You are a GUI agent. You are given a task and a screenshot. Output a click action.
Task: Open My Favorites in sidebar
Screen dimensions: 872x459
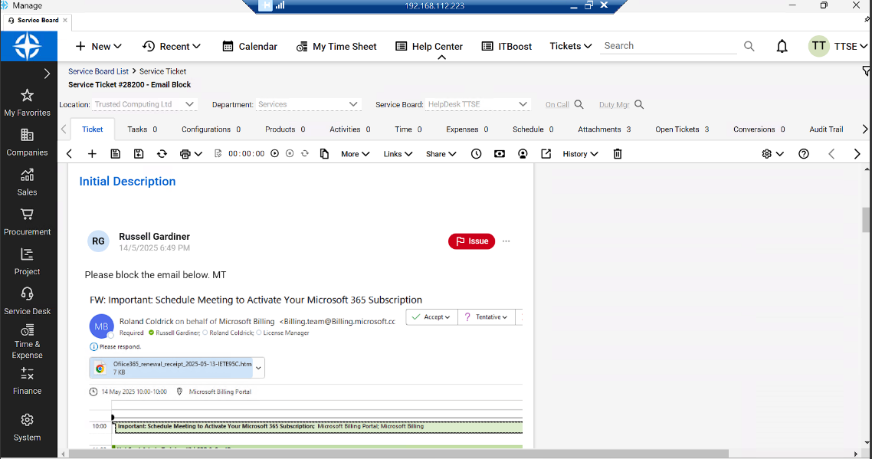[28, 103]
